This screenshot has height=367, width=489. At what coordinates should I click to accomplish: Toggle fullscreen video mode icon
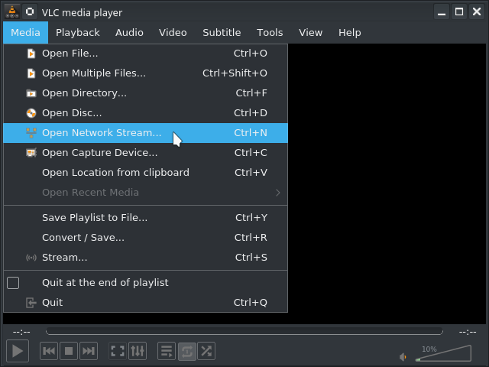(118, 351)
